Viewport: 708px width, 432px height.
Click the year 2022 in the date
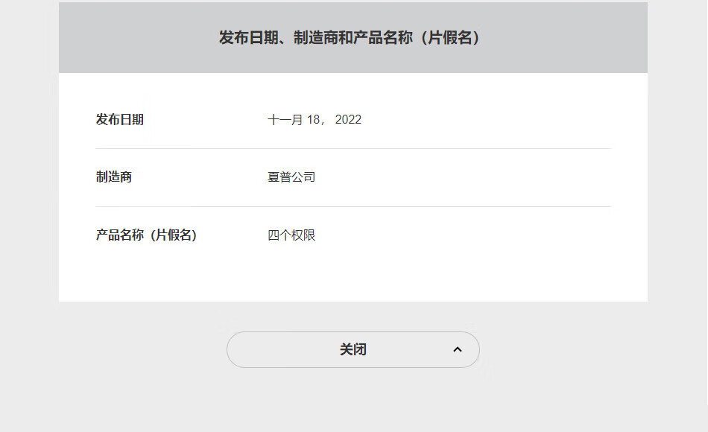click(348, 120)
